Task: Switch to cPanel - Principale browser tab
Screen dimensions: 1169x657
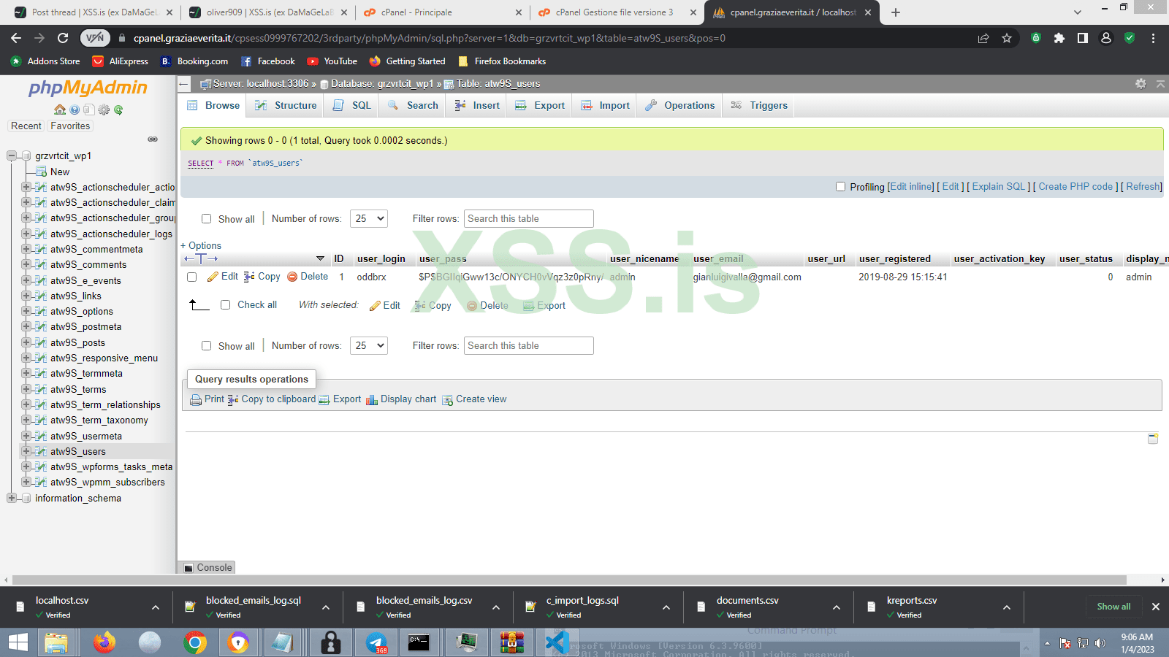Action: pyautogui.click(x=442, y=12)
